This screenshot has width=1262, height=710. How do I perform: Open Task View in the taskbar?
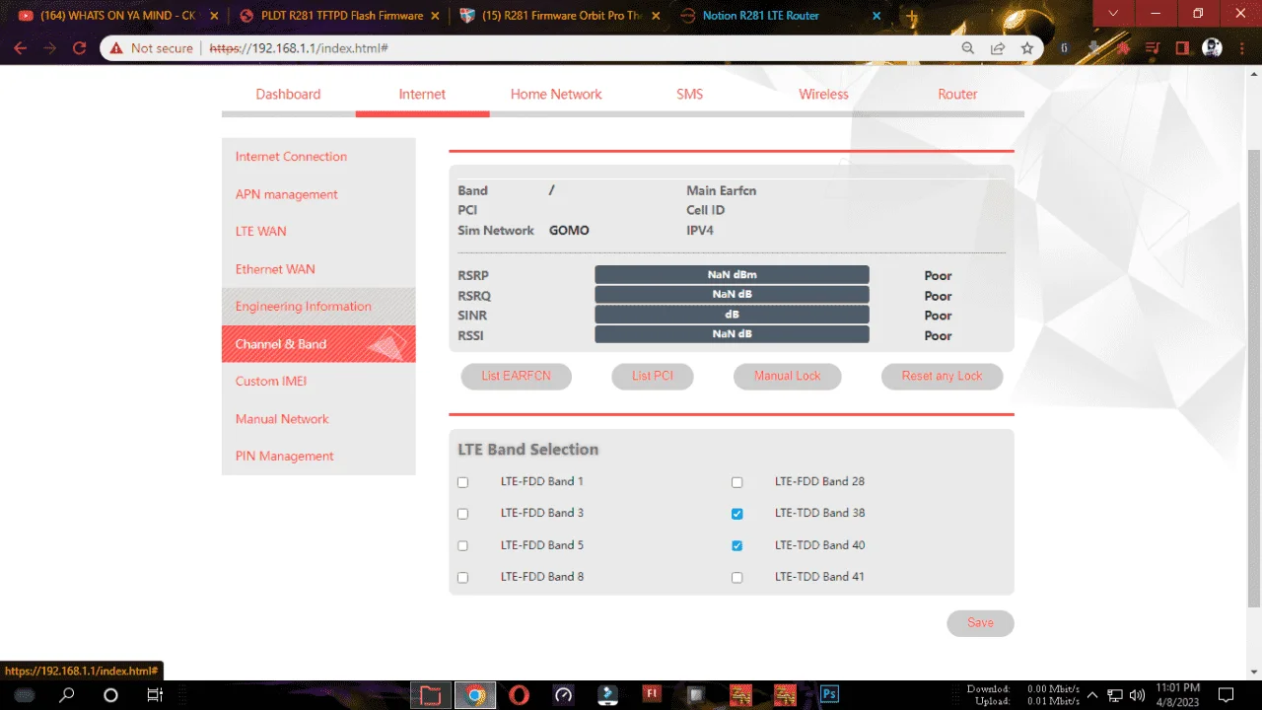click(155, 695)
